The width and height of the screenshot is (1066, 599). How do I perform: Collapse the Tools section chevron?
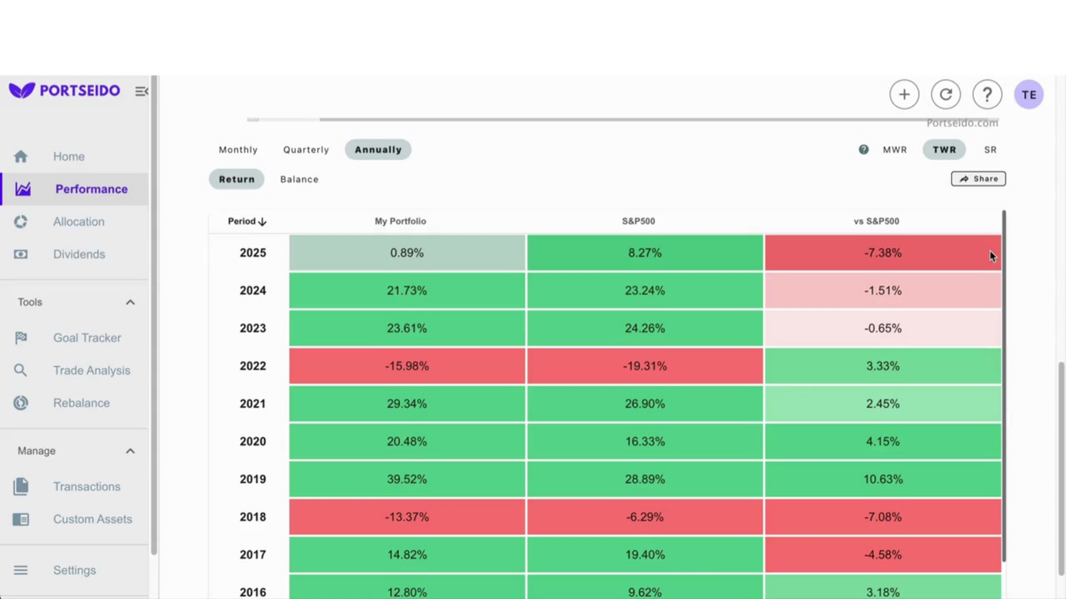tap(130, 302)
